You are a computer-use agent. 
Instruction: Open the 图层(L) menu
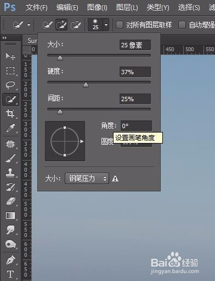coord(127,8)
